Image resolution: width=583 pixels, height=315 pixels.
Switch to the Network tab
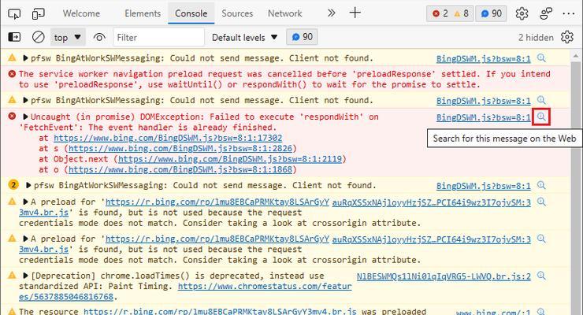[x=285, y=13]
